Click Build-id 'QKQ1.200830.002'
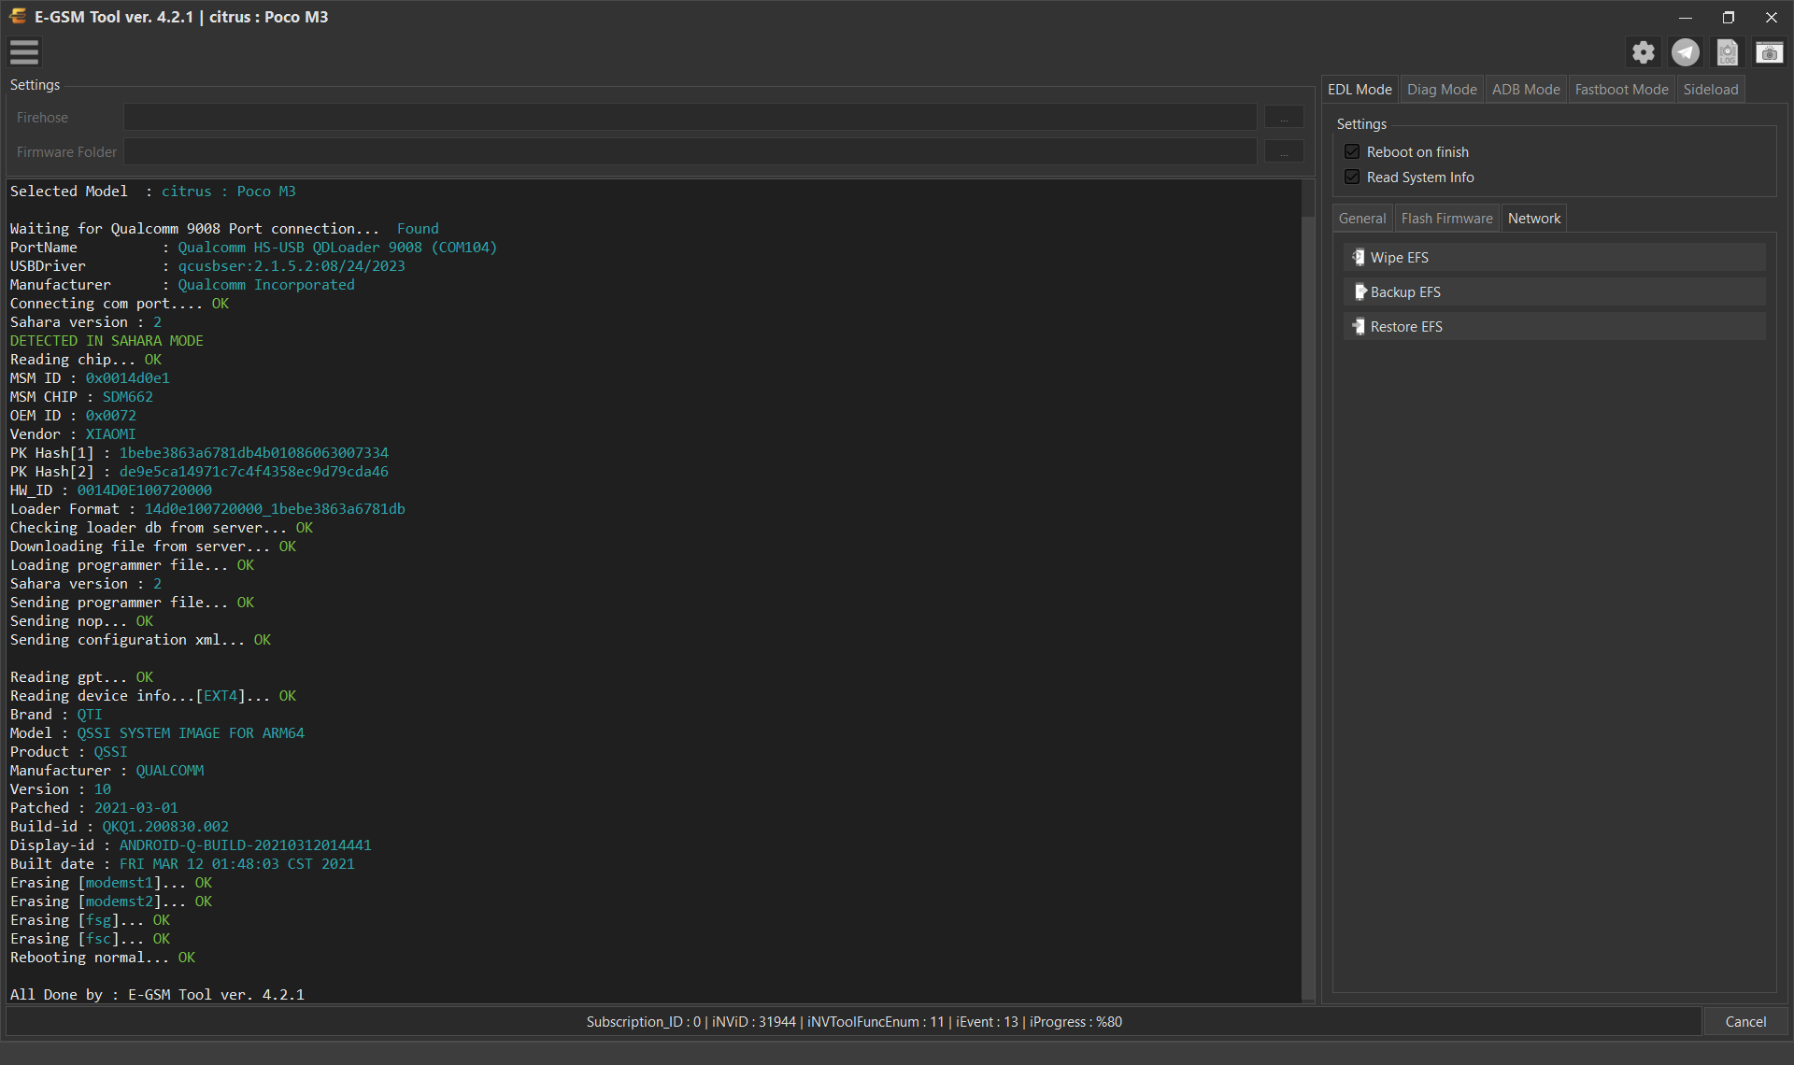The width and height of the screenshot is (1794, 1065). click(x=165, y=827)
